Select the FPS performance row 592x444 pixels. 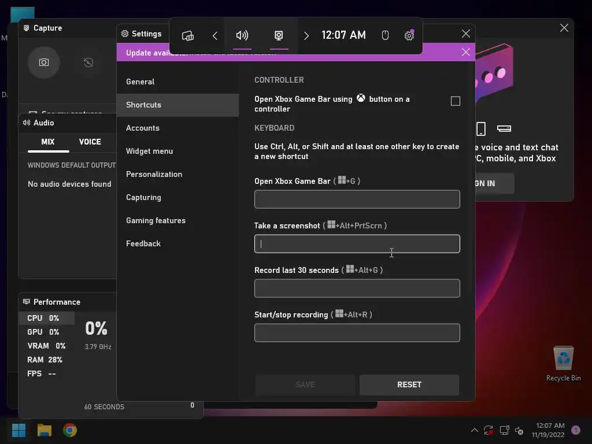pyautogui.click(x=46, y=374)
